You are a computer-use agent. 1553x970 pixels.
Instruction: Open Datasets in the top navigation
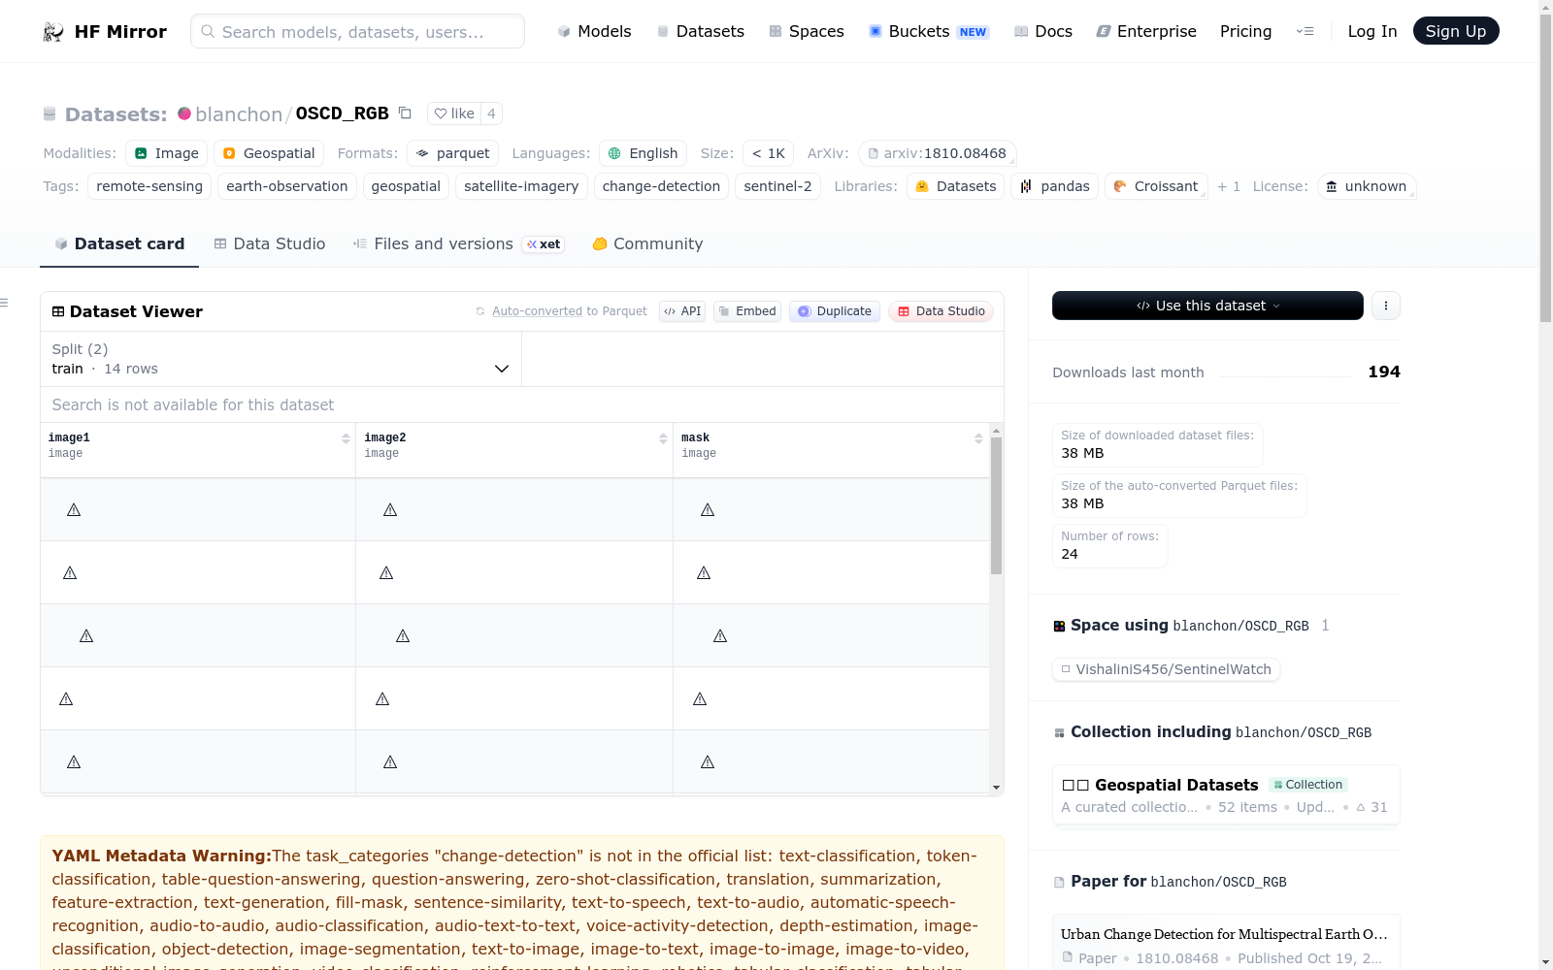[x=701, y=32]
